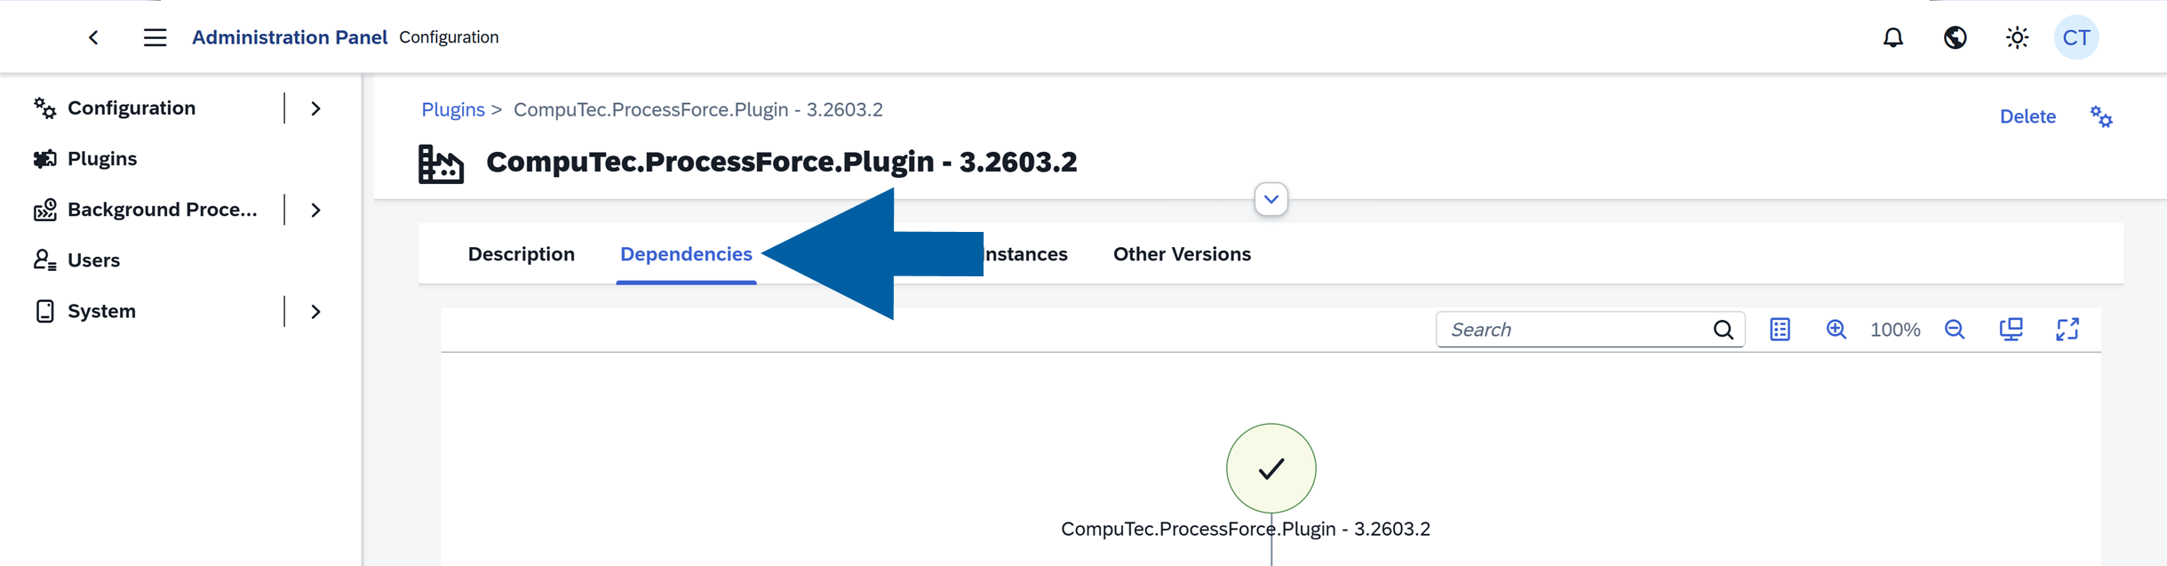Click the plugin settings gear icon near Delete
Screen dimensions: 2167x566
tap(2101, 116)
